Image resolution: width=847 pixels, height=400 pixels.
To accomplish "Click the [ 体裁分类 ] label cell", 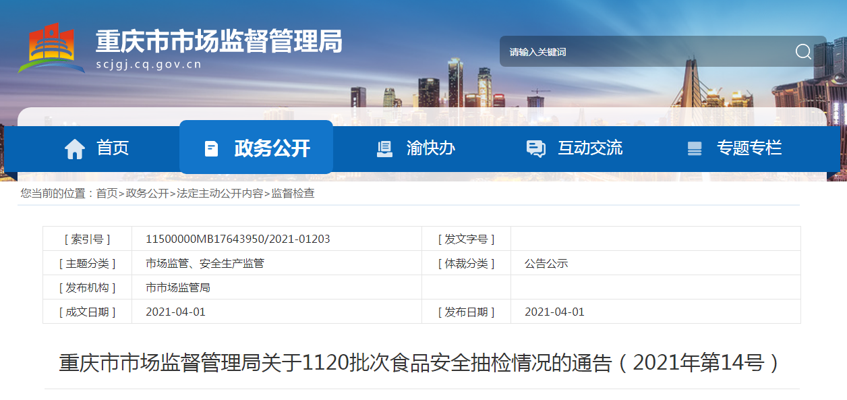I will (466, 263).
